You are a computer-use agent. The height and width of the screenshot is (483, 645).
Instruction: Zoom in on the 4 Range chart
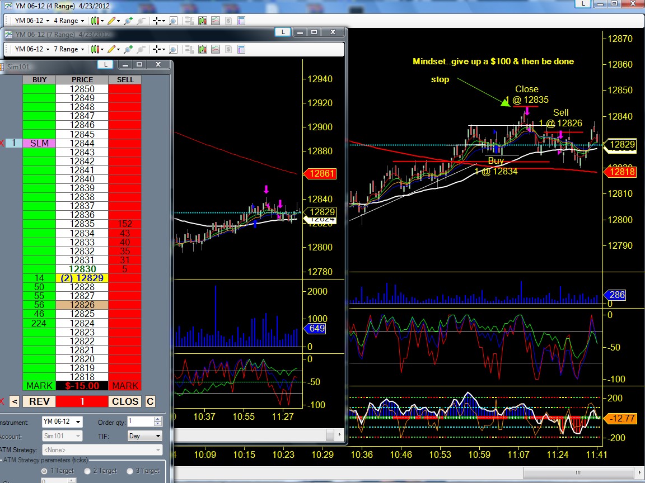tap(128, 21)
